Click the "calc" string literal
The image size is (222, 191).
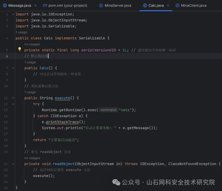click(x=125, y=110)
